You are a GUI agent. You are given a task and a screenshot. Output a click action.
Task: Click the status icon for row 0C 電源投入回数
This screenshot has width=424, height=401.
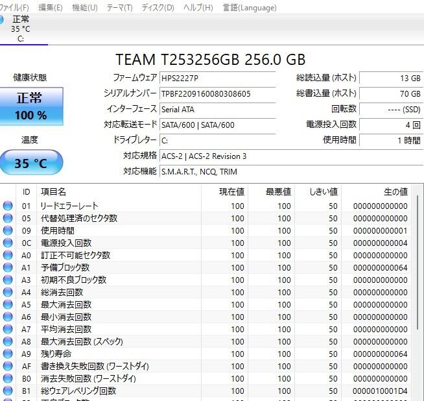click(x=8, y=243)
